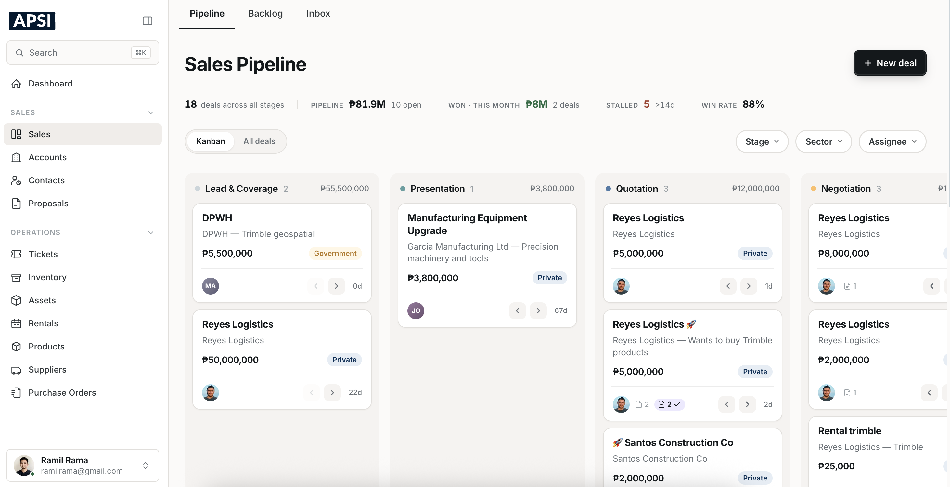Select the Backlog tab
The width and height of the screenshot is (950, 487).
point(265,13)
